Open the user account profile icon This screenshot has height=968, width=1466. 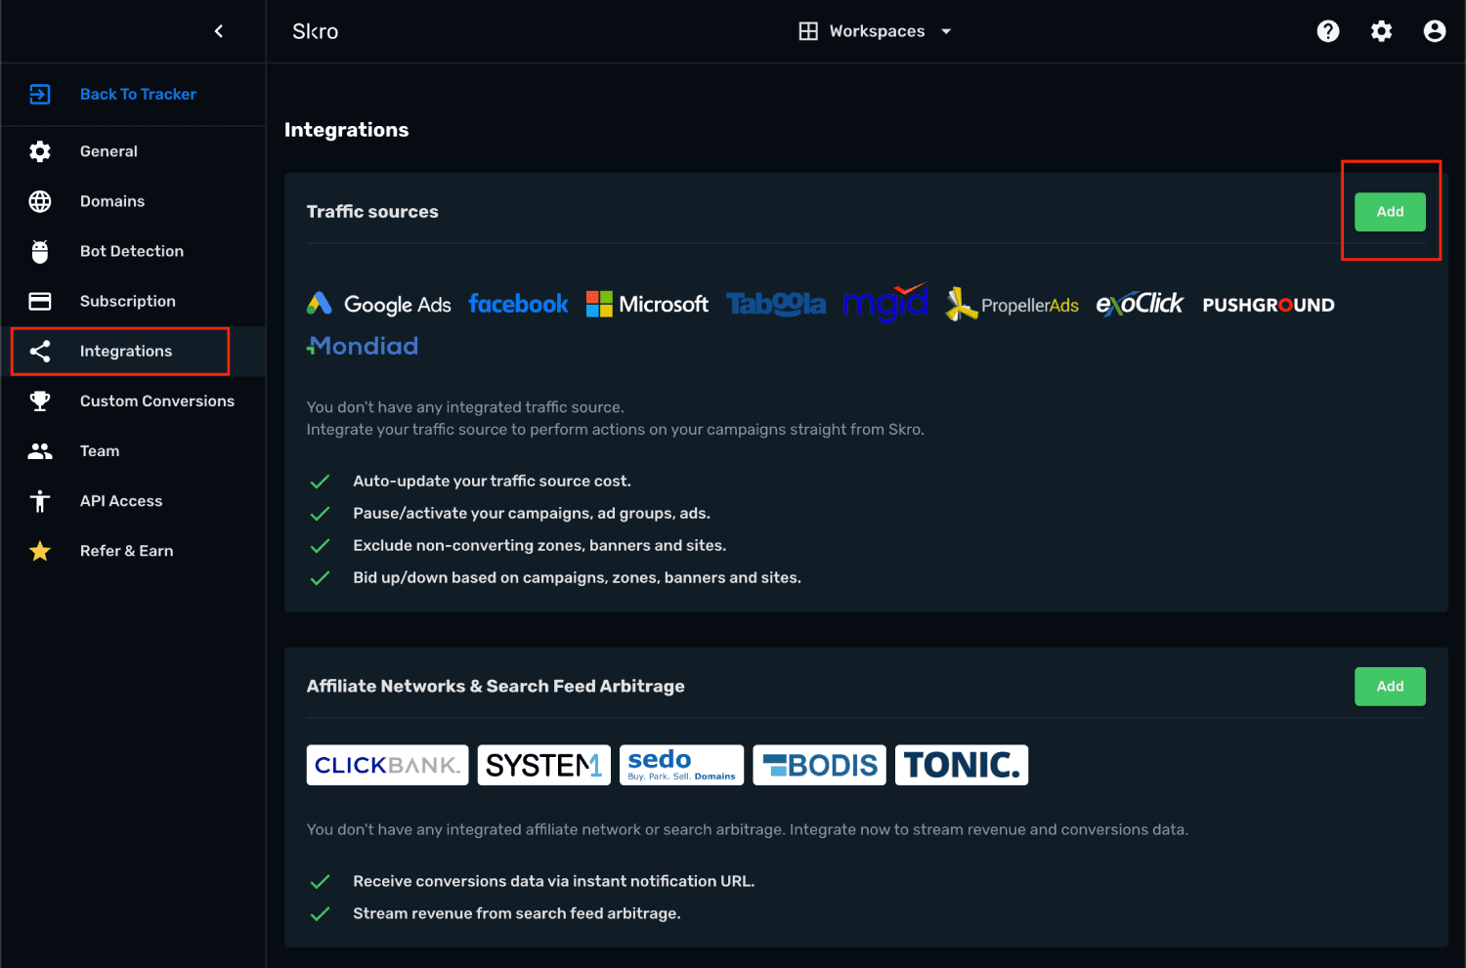(1435, 31)
